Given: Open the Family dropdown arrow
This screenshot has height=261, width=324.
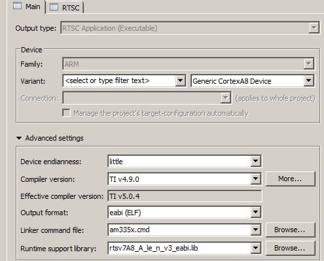Looking at the screenshot, I should tap(309, 64).
